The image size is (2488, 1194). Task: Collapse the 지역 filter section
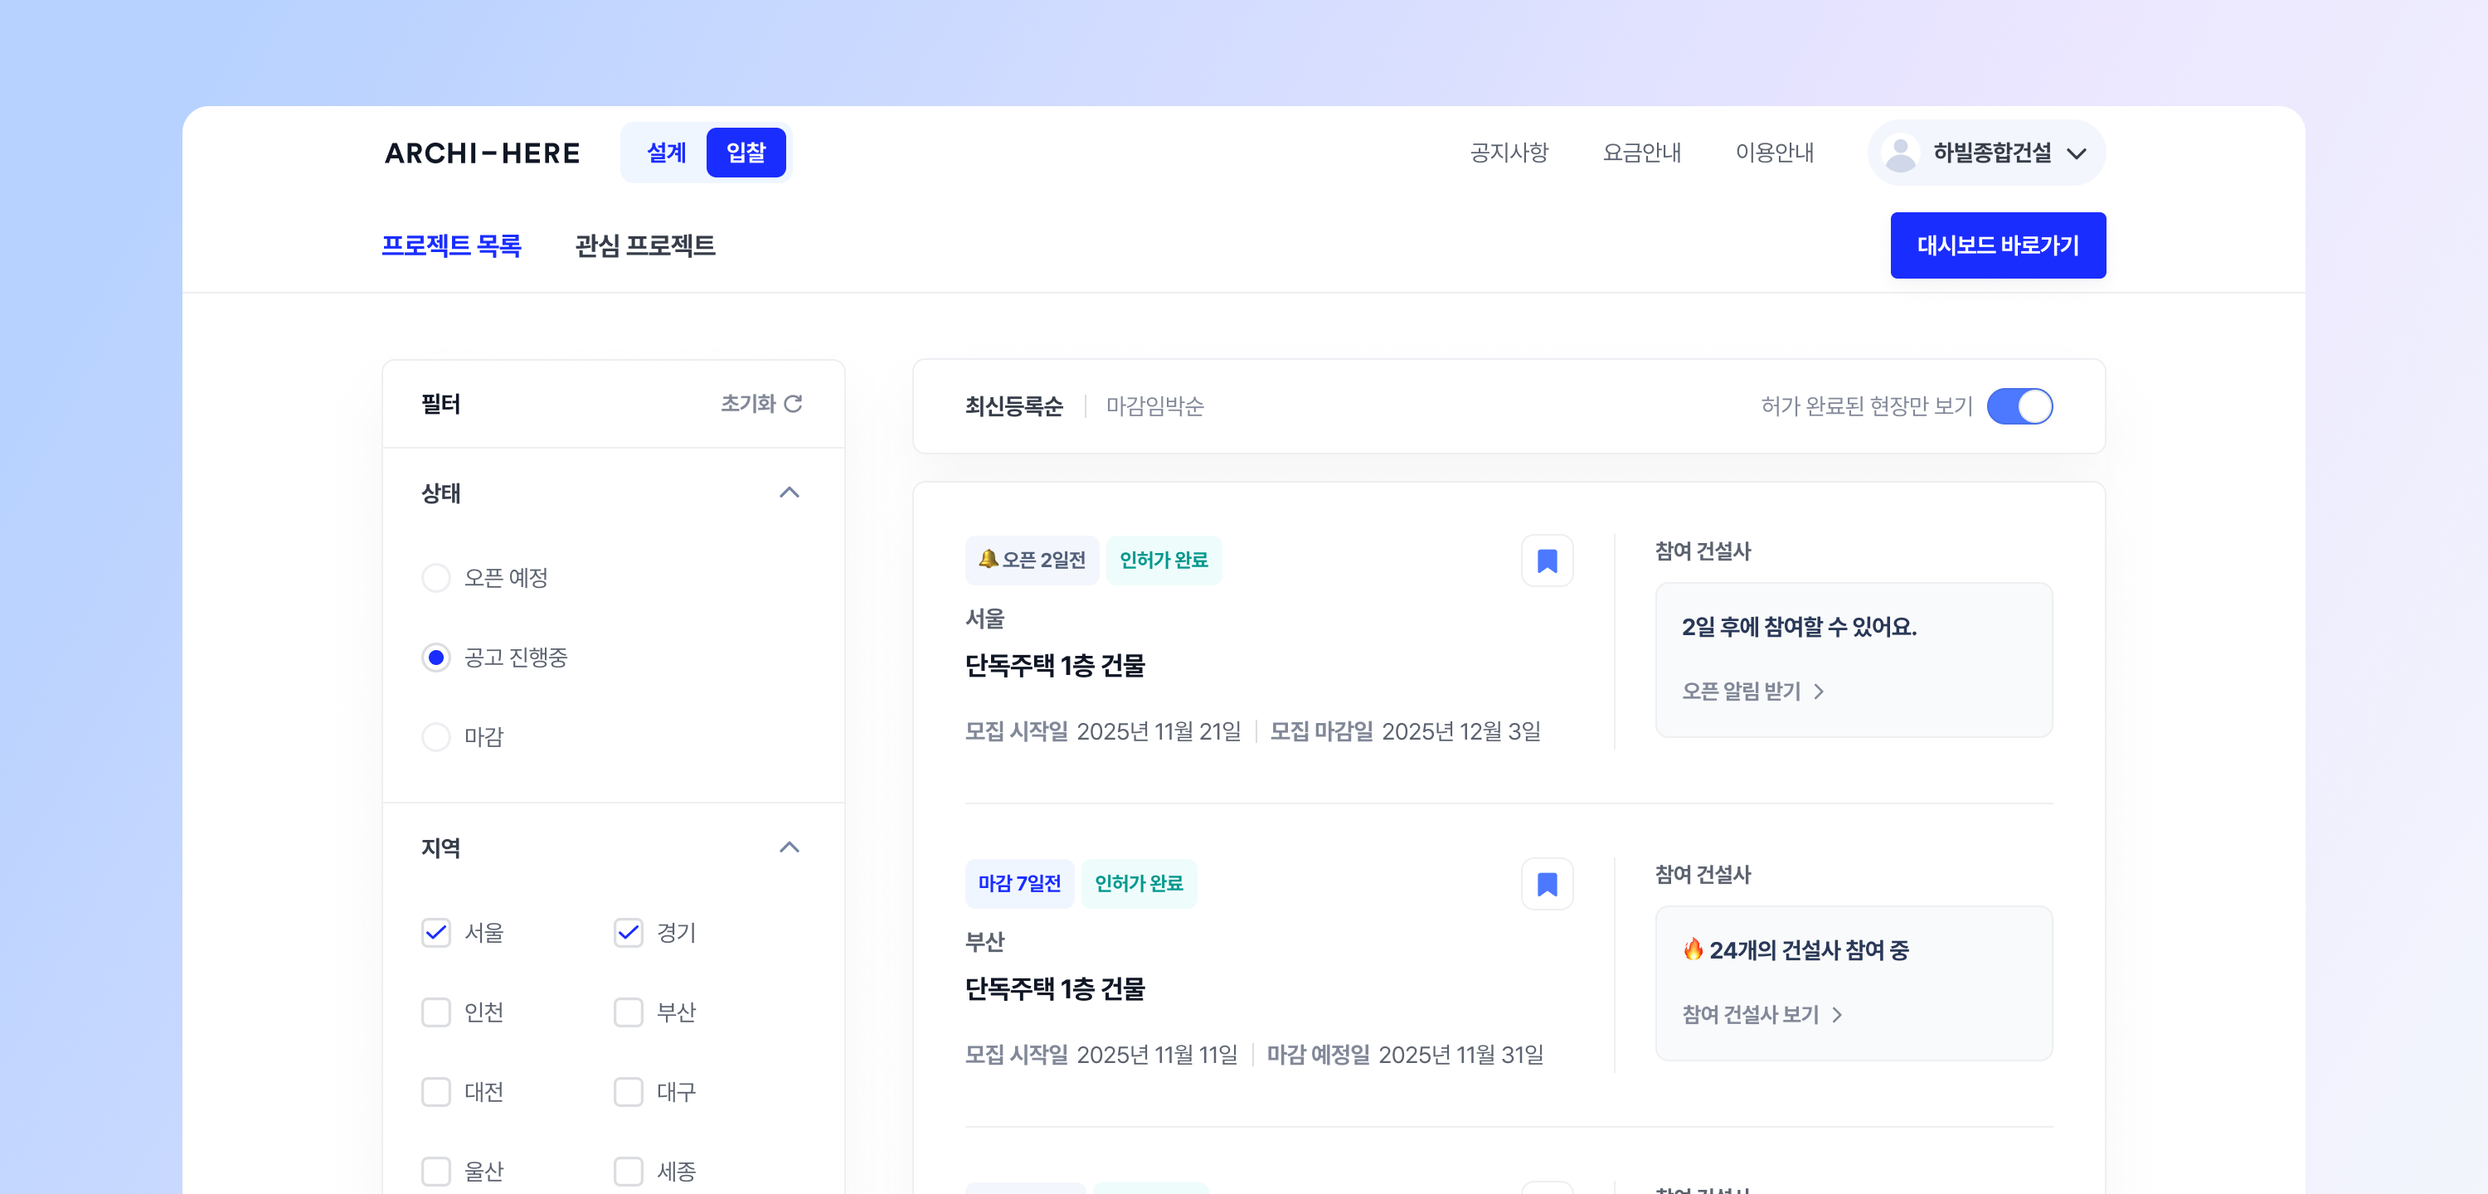tap(789, 847)
